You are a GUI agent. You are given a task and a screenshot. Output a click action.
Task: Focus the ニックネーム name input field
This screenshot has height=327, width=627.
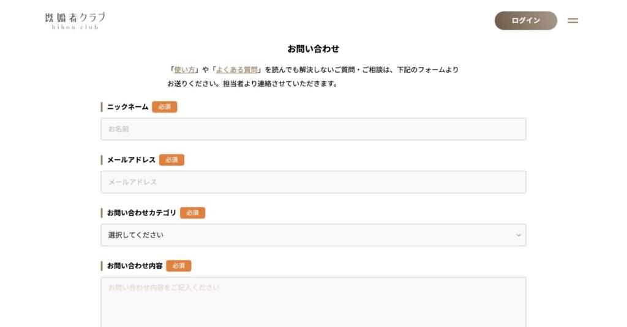pyautogui.click(x=313, y=129)
